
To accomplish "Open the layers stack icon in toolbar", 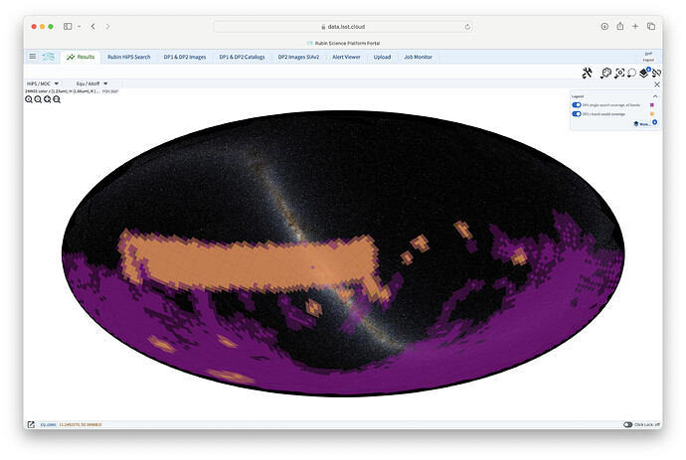I will click(644, 73).
